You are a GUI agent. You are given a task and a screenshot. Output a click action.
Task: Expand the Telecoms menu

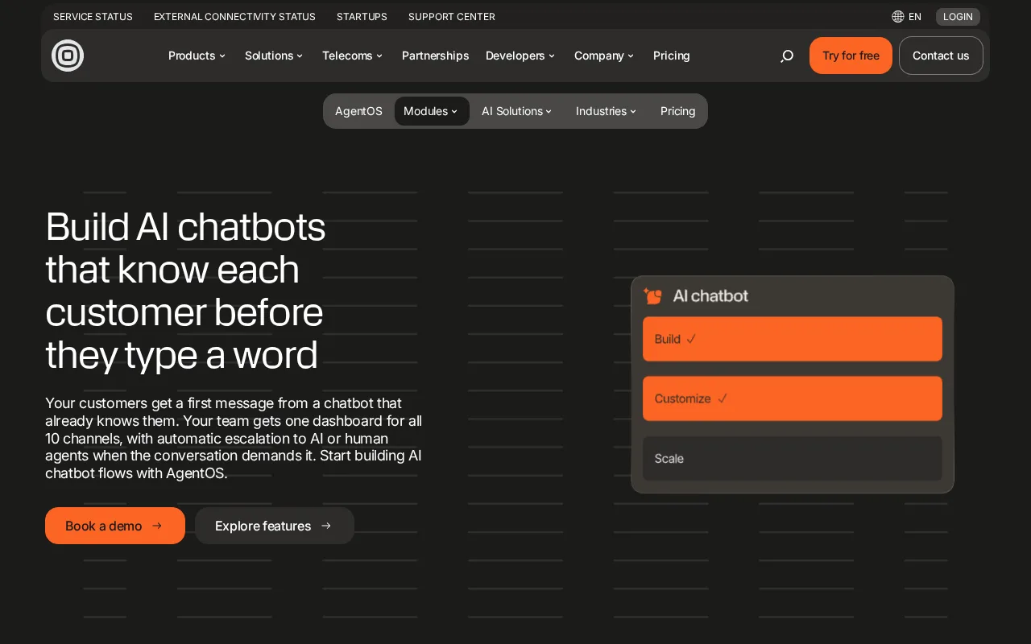tap(352, 56)
